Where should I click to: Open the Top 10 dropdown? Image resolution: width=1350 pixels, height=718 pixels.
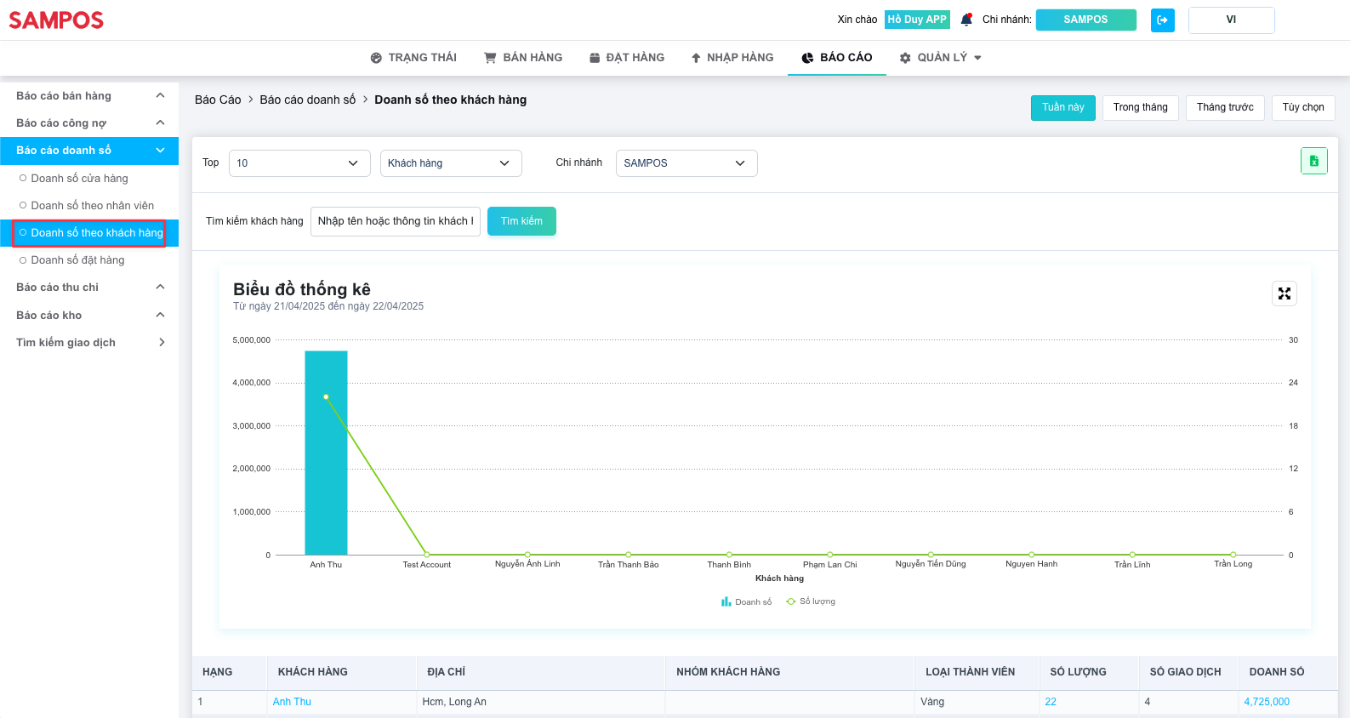(x=299, y=163)
